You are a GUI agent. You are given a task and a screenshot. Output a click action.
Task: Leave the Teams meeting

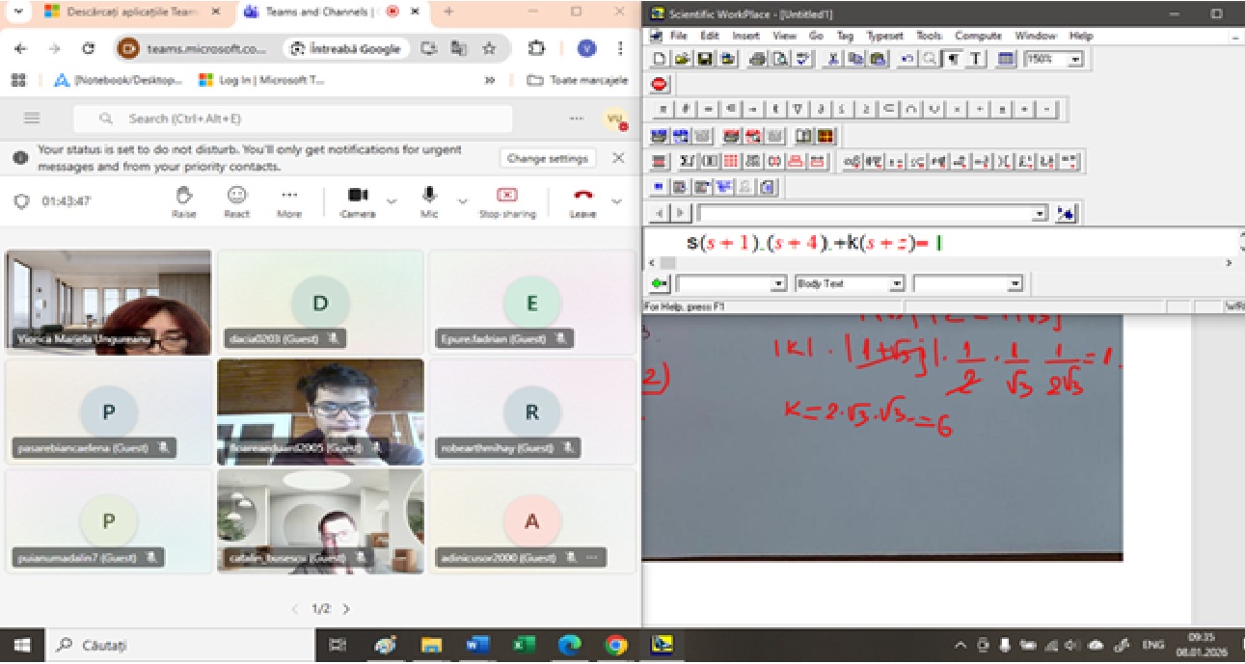click(582, 200)
